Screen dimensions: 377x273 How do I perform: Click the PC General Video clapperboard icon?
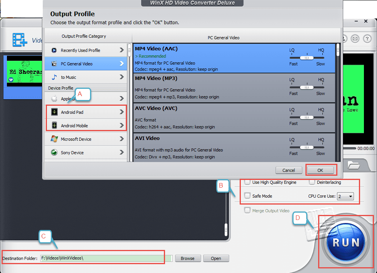[54, 64]
